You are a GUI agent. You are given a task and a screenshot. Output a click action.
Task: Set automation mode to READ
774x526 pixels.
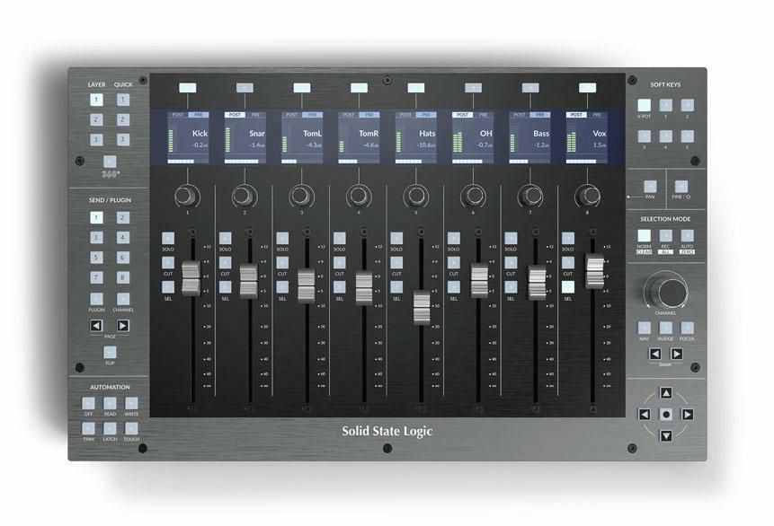[x=110, y=403]
